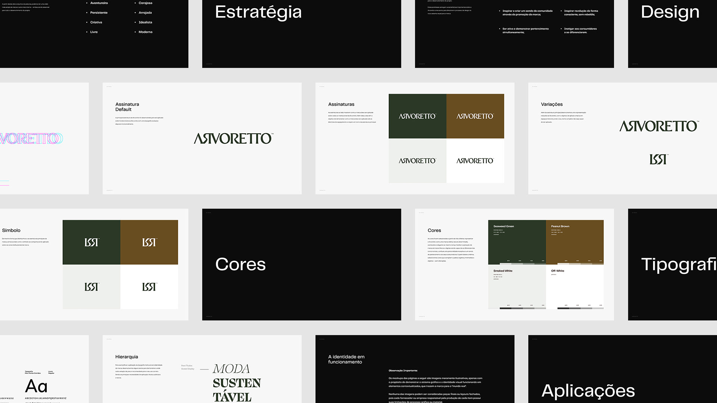The width and height of the screenshot is (717, 403).
Task: Click the 'Assinaturas' heading
Action: click(341, 104)
